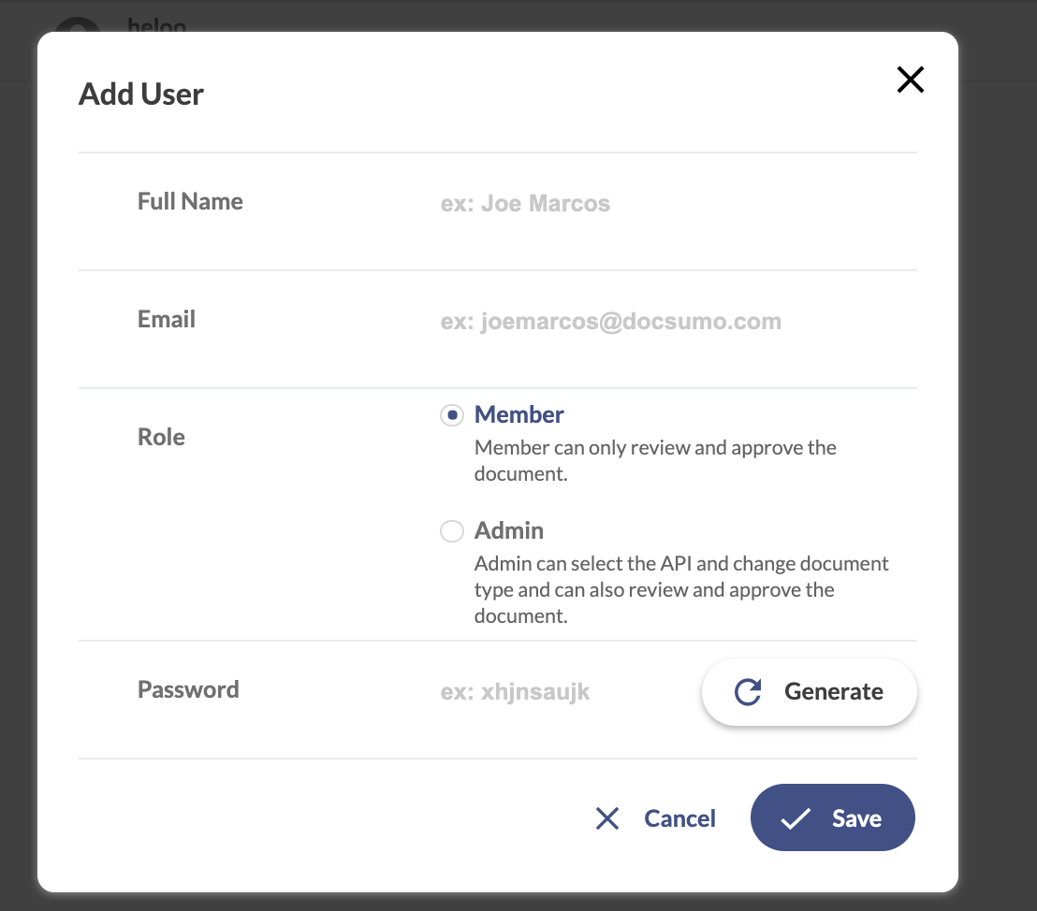Viewport: 1037px width, 911px height.
Task: Close the Add User dialog with X
Action: [910, 80]
